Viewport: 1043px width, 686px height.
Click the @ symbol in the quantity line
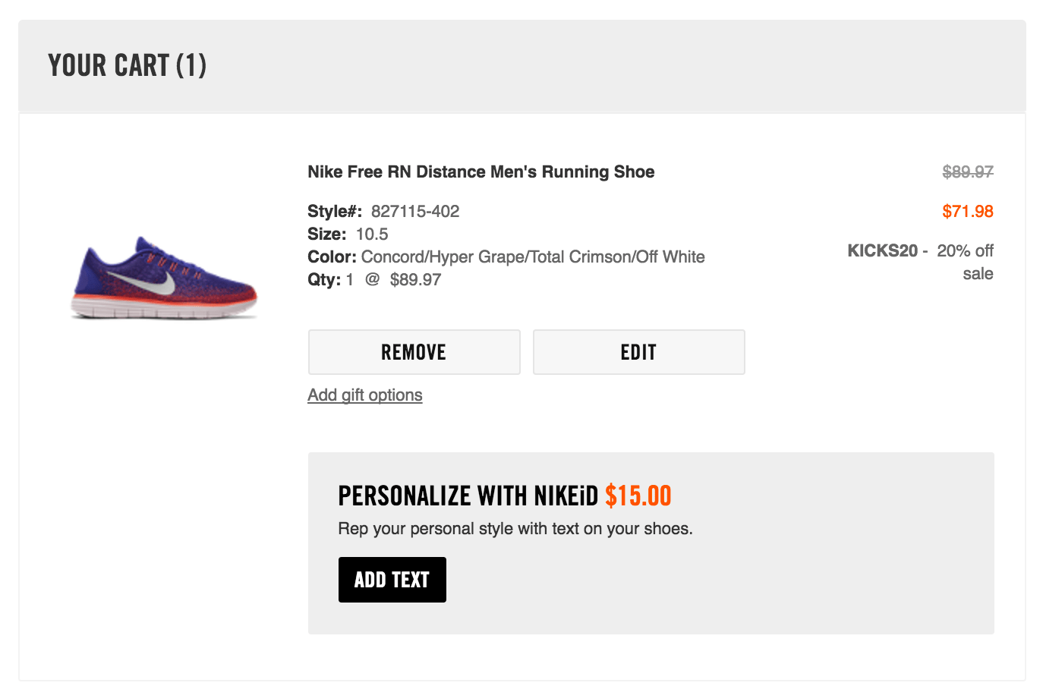click(372, 280)
